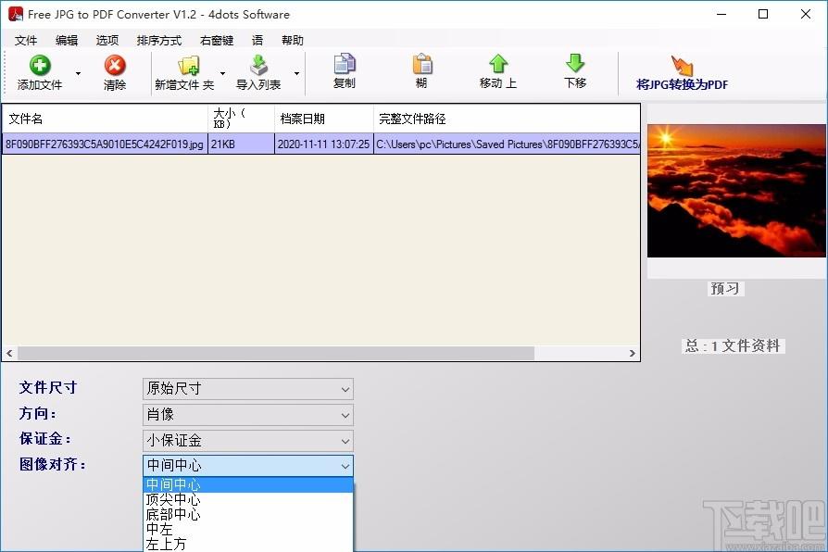Select 中间中心 option in alignment list

click(247, 484)
